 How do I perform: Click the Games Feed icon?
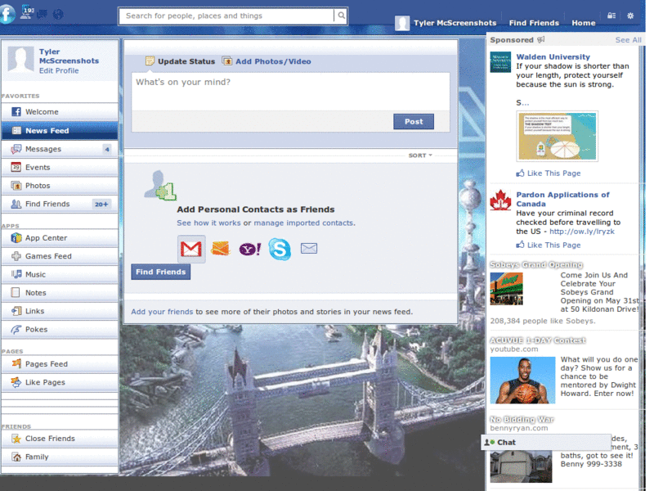coord(16,256)
